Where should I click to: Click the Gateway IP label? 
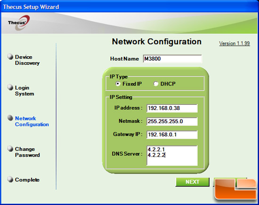coord(128,134)
